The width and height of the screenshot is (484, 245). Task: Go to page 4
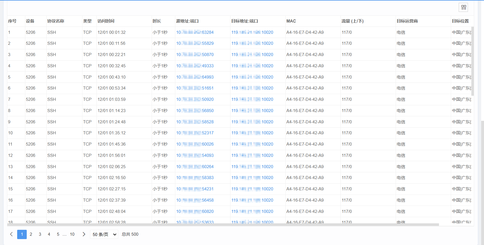(49, 234)
